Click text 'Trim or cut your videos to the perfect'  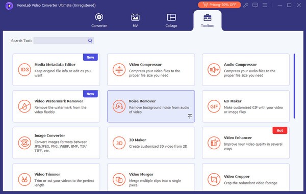point(64,181)
